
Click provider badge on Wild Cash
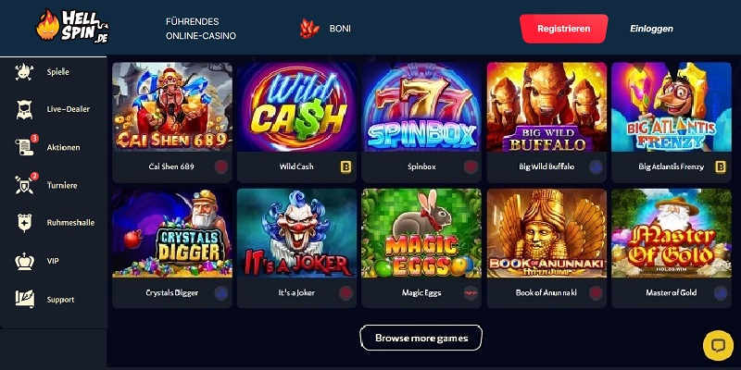345,166
